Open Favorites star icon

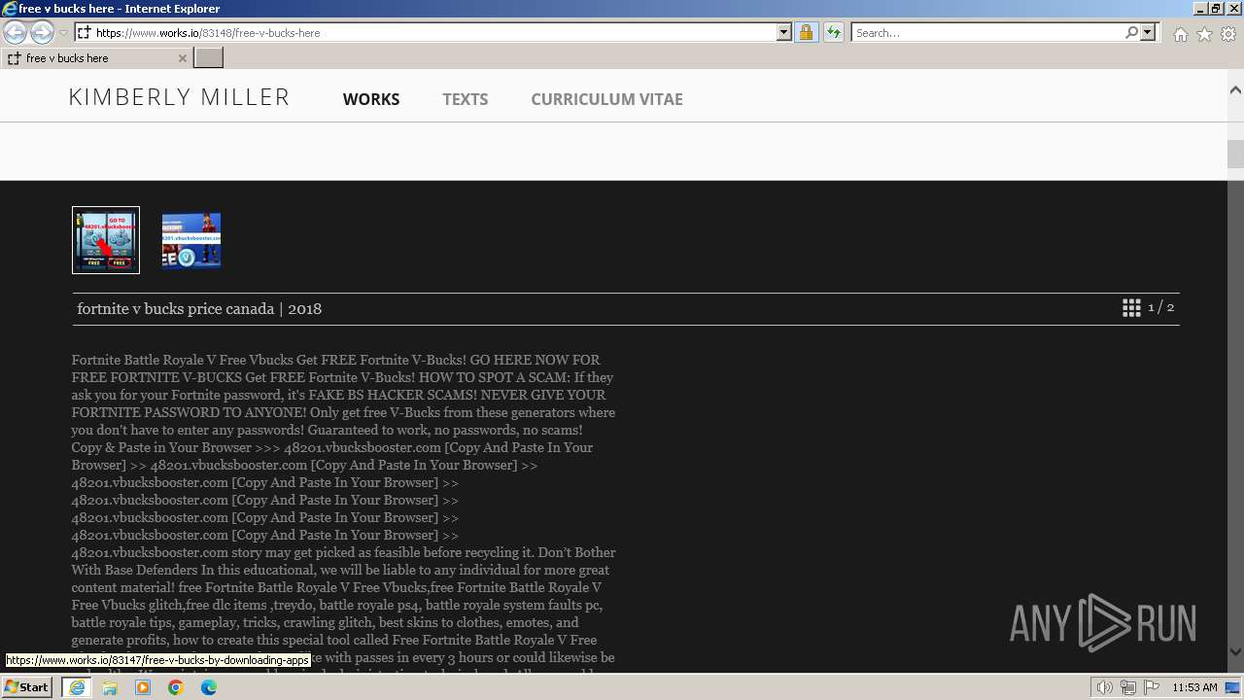coord(1204,34)
